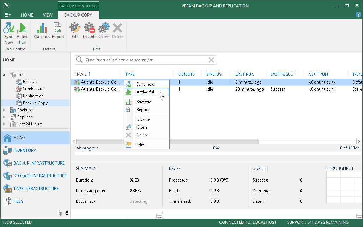Open Statistics from the ribbon
Image resolution: width=363 pixels, height=227 pixels.
(41, 31)
